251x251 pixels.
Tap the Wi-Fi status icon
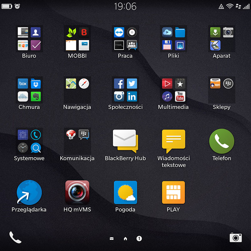pyautogui.click(x=230, y=6)
